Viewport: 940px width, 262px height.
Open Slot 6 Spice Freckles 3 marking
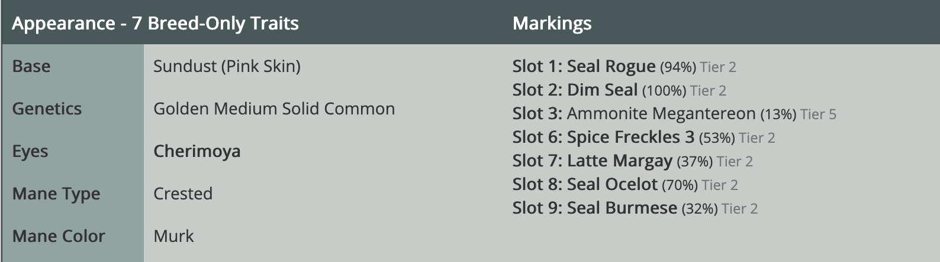point(630,137)
